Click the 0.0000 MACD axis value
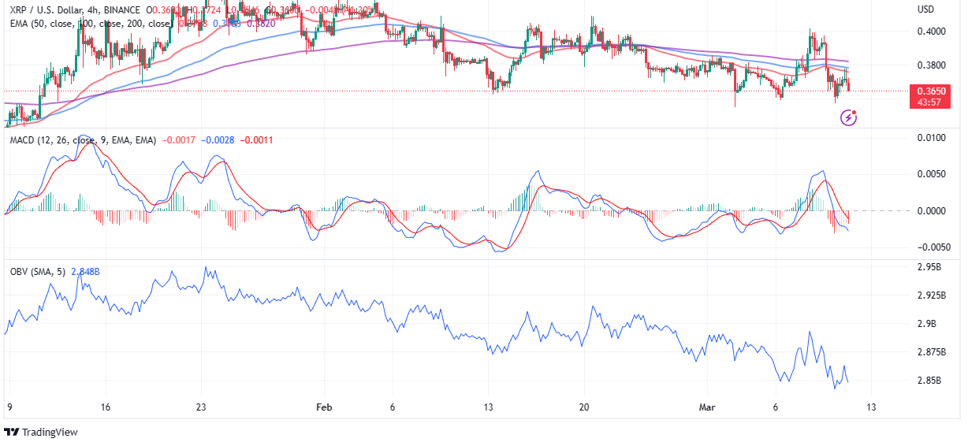 click(931, 210)
